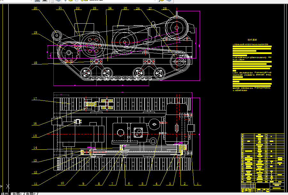This screenshot has width=288, height=195.
Task: Select part callout number 3
Action: tap(170, 184)
